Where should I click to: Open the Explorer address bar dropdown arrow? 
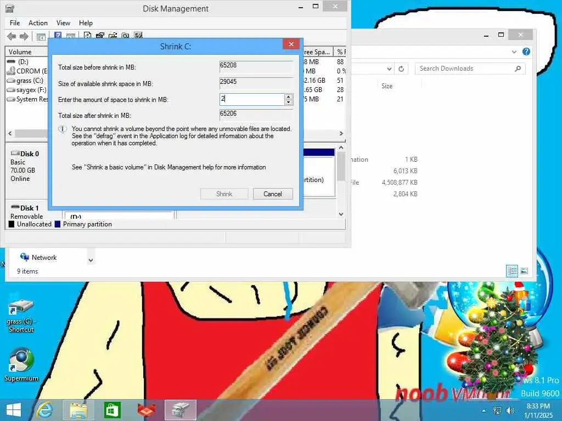point(389,69)
